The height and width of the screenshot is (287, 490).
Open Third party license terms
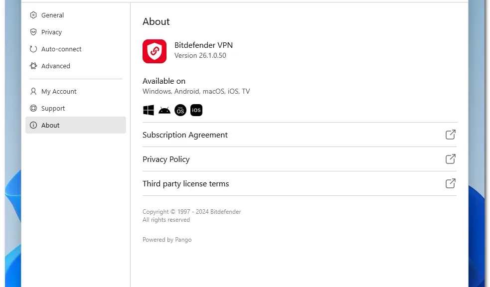tap(300, 183)
